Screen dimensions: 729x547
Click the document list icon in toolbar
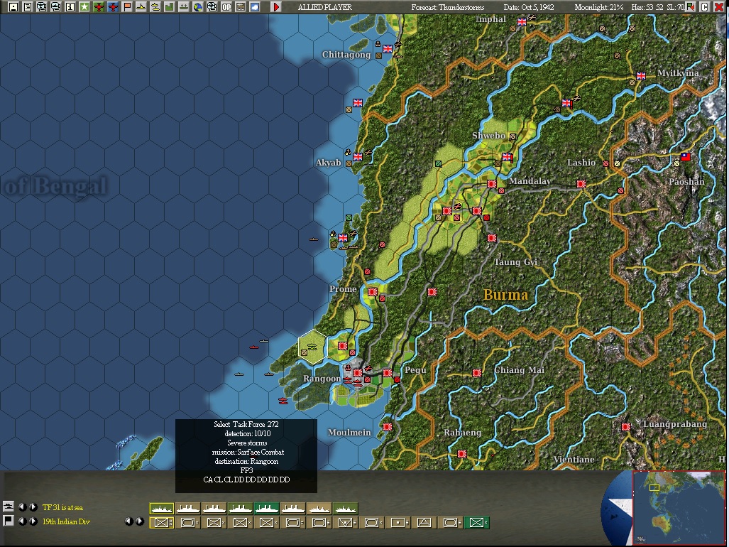[x=28, y=7]
